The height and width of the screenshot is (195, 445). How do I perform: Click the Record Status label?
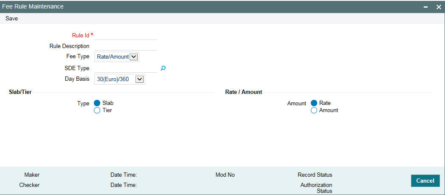click(315, 175)
